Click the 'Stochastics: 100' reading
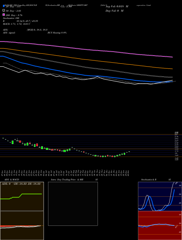The height and width of the screenshot is (240, 182). [x=11, y=18]
